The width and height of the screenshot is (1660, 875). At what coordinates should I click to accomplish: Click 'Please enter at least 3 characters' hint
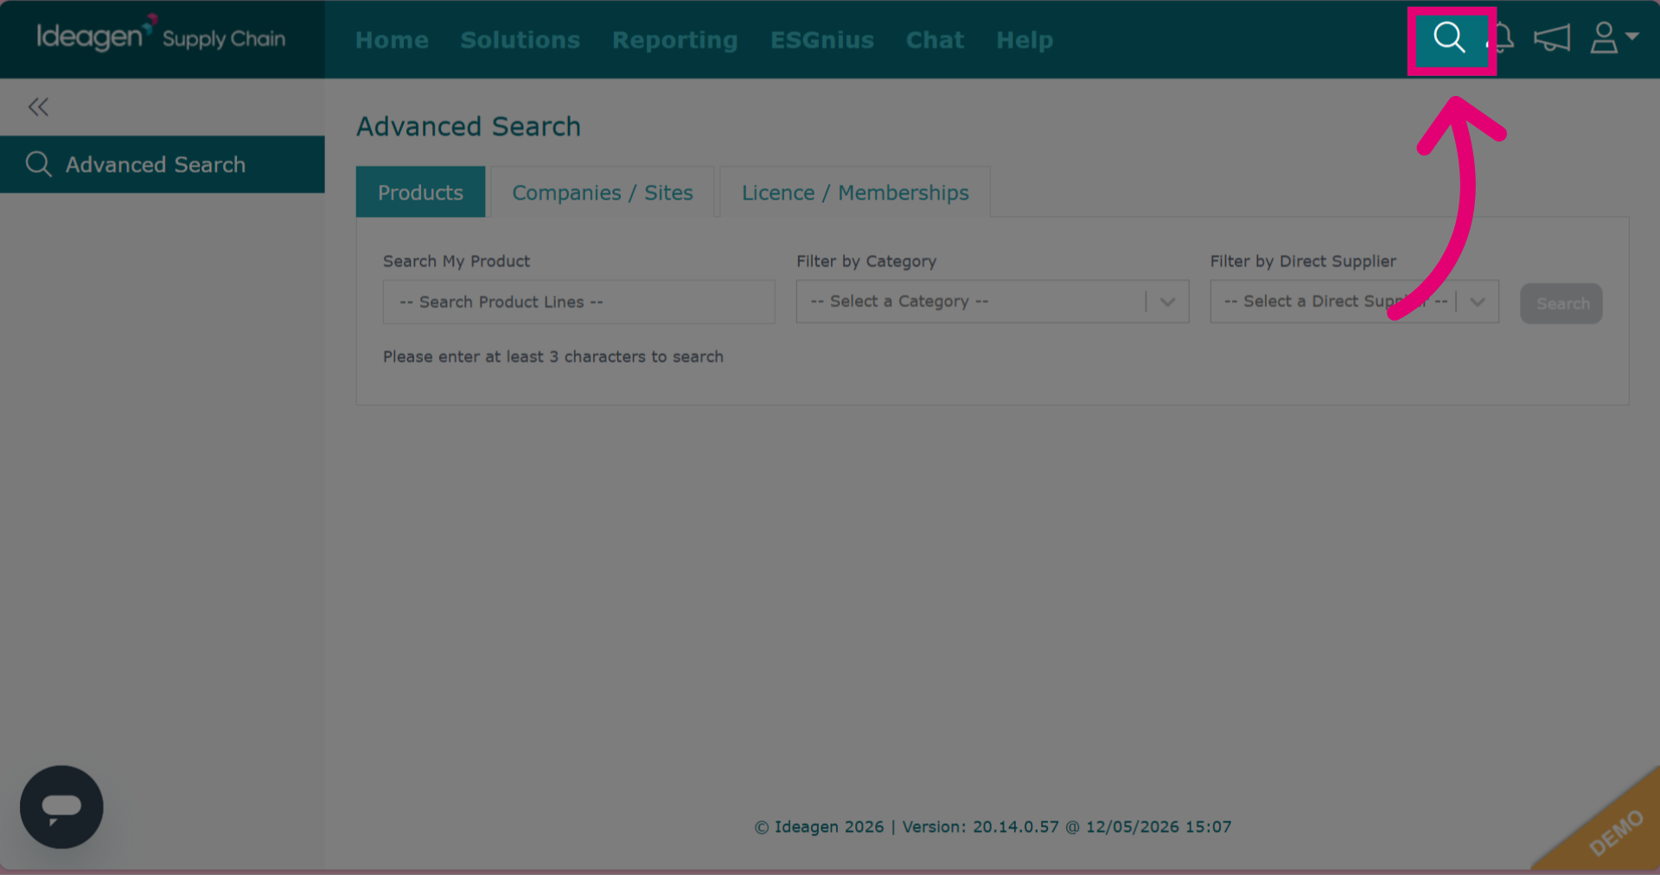(x=553, y=357)
